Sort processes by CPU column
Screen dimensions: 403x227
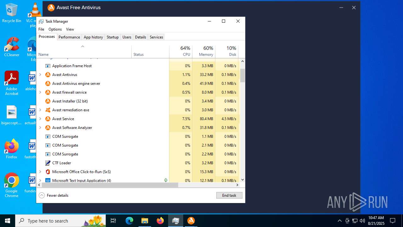click(181, 52)
